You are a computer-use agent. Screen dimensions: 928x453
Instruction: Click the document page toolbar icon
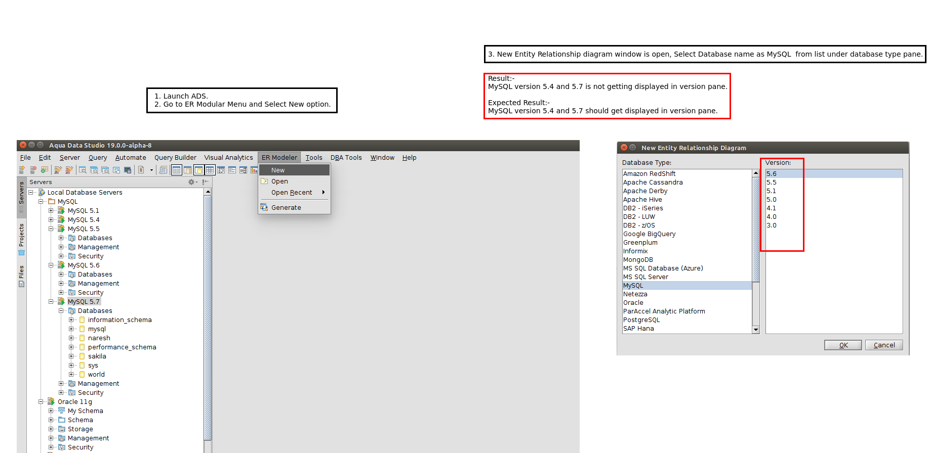coord(141,170)
